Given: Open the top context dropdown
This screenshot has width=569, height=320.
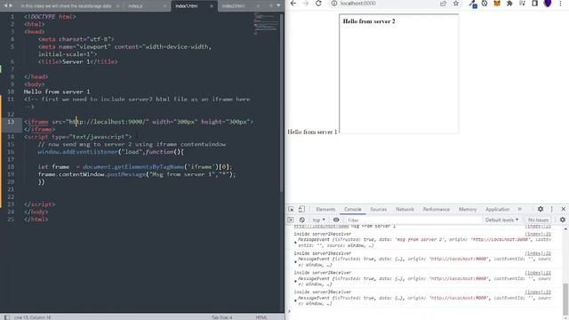Looking at the screenshot, I should pos(318,220).
